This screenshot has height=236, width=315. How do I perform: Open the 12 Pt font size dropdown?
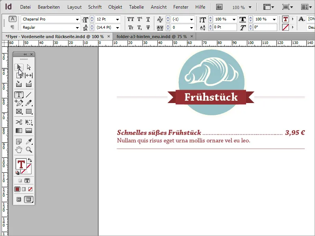117,19
